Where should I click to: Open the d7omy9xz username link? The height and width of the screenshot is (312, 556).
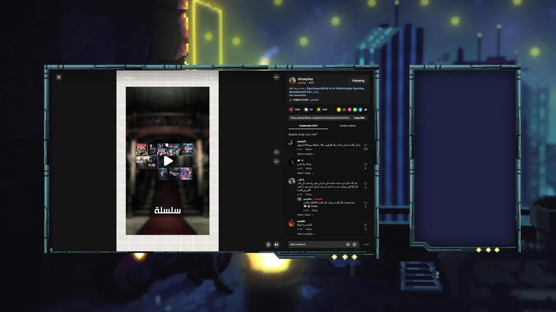305,79
